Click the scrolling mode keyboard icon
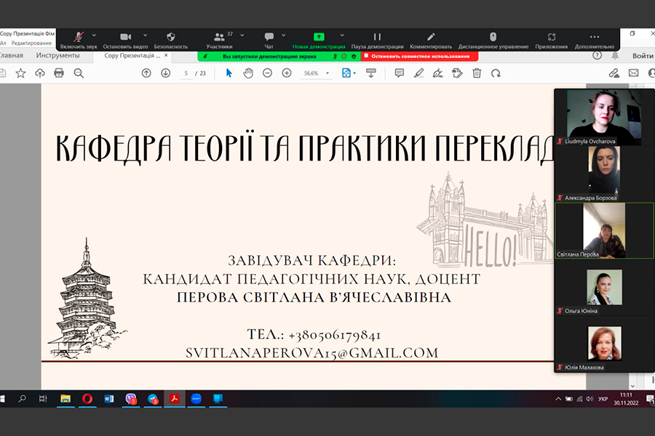 [x=371, y=73]
